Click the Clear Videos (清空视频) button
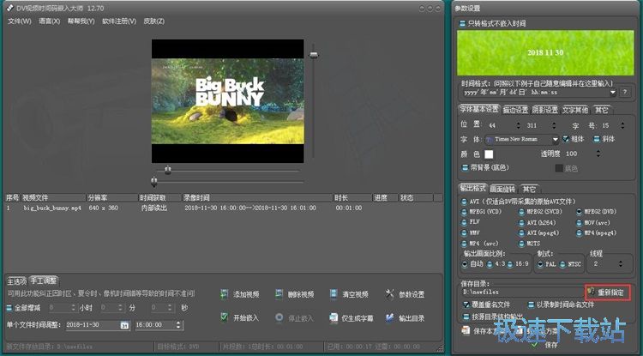643x356 pixels. (x=349, y=294)
